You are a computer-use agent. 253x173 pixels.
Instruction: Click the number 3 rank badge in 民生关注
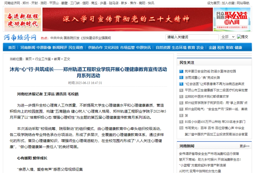(x=181, y=84)
